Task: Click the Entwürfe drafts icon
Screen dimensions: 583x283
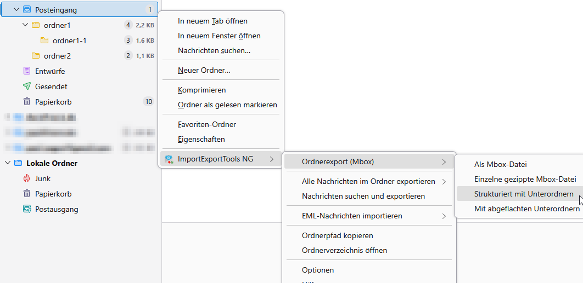Action: pos(27,71)
